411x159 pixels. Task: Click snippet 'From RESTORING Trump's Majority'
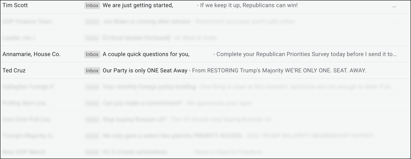[x=238, y=71]
